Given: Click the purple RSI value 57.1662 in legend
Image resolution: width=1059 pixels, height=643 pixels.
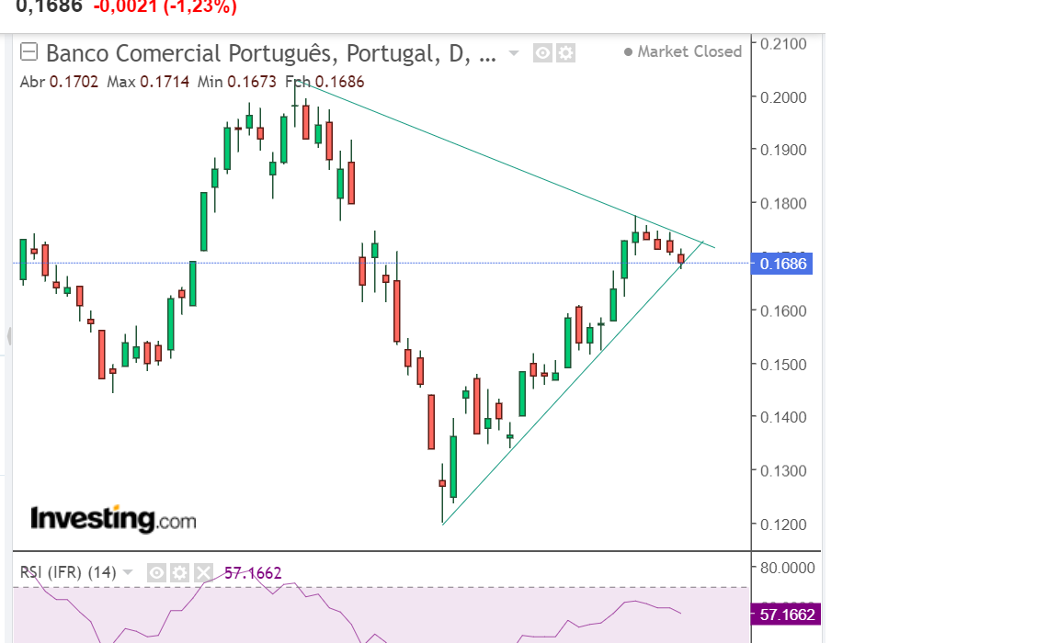Looking at the screenshot, I should (253, 573).
